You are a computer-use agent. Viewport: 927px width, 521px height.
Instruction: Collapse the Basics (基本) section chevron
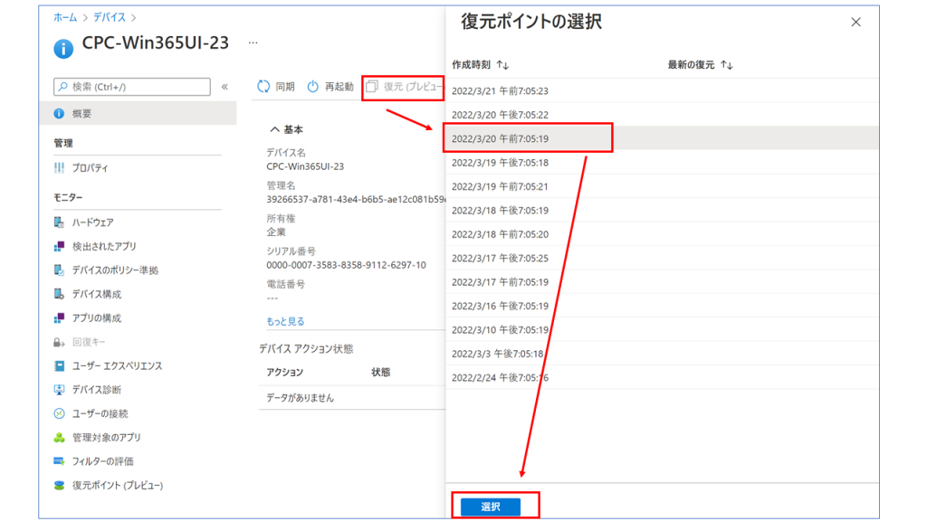coord(272,129)
